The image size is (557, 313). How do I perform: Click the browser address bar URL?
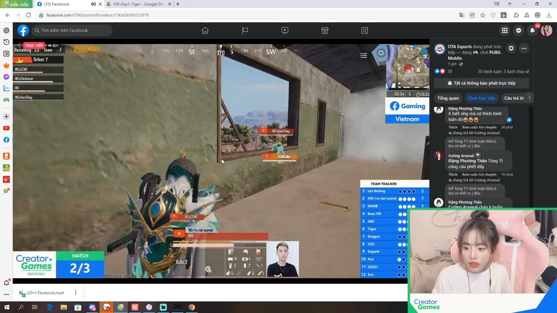97,15
